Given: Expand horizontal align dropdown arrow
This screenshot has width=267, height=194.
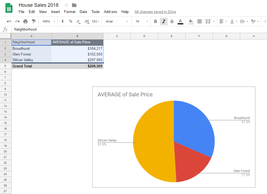Looking at the screenshot, I should tap(226, 21).
